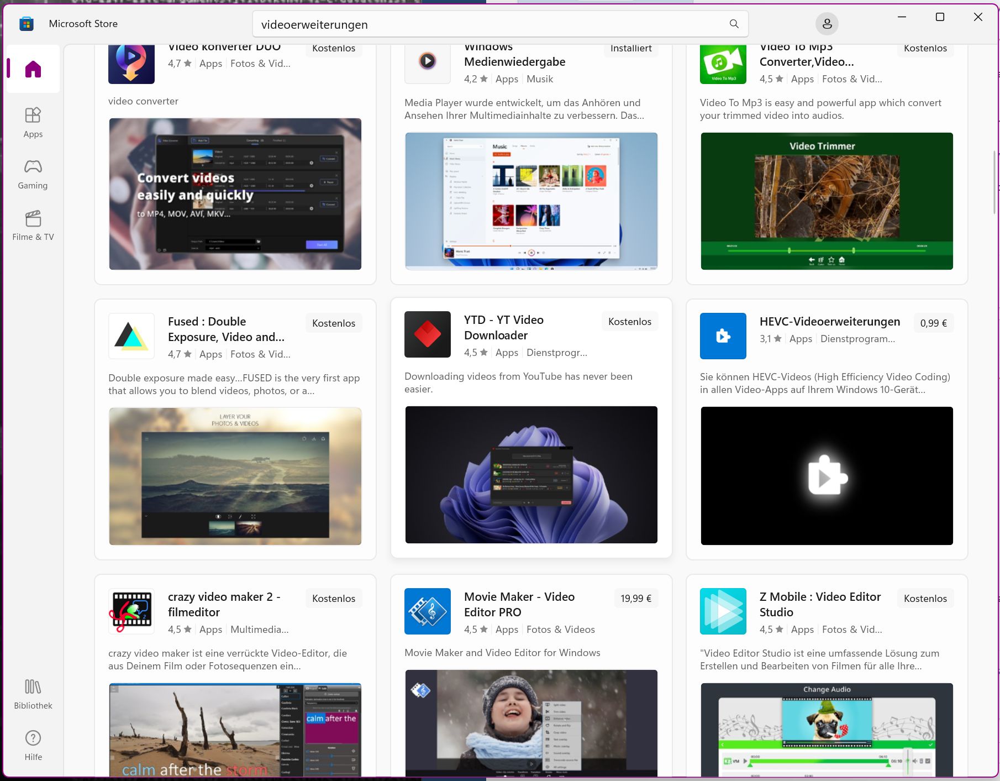
Task: Click Kostenlos button for Z Mobile Video Editor
Action: coord(925,599)
